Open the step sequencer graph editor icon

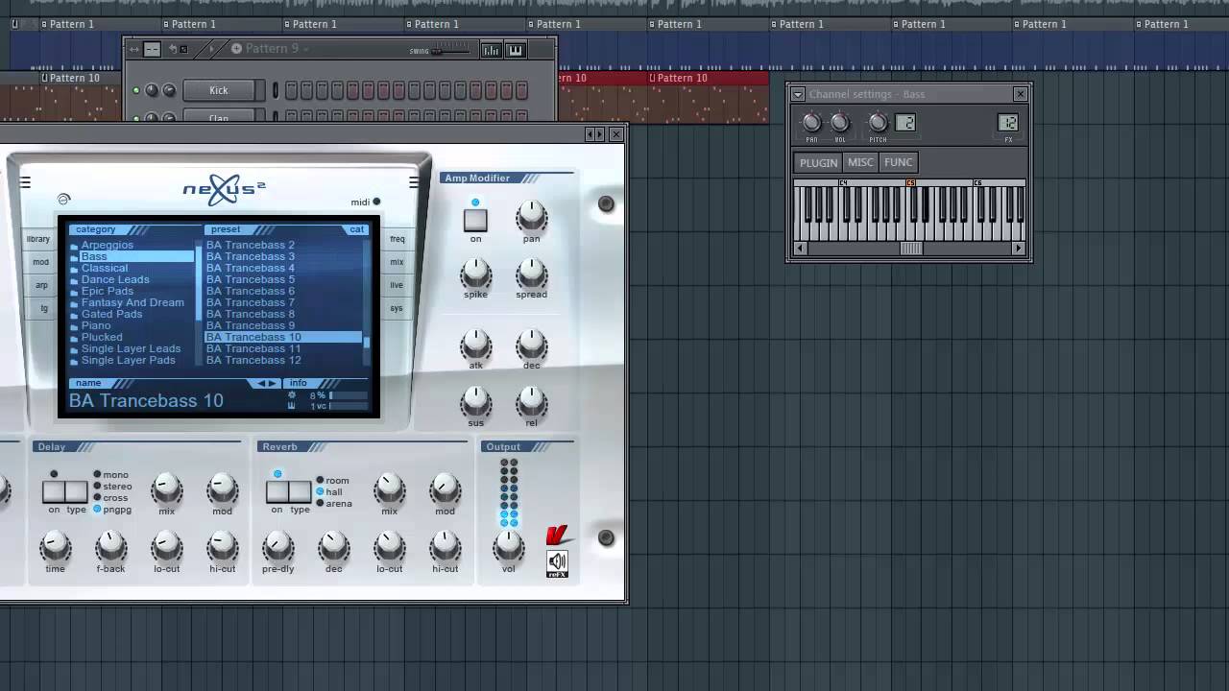(x=491, y=50)
